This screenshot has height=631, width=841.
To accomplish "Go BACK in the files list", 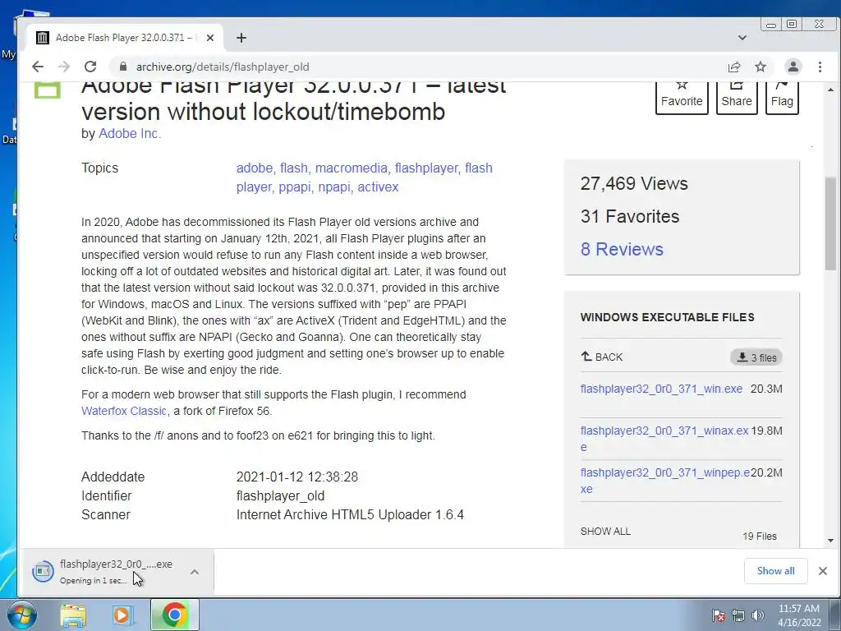I will (602, 357).
